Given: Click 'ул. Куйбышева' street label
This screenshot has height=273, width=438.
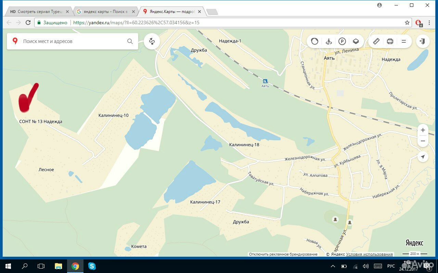Looking at the screenshot, I should [x=347, y=161].
